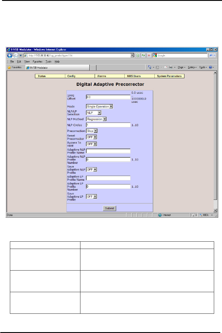
Task: Click the Adaptive LP Profile Number field
Action: [108, 186]
